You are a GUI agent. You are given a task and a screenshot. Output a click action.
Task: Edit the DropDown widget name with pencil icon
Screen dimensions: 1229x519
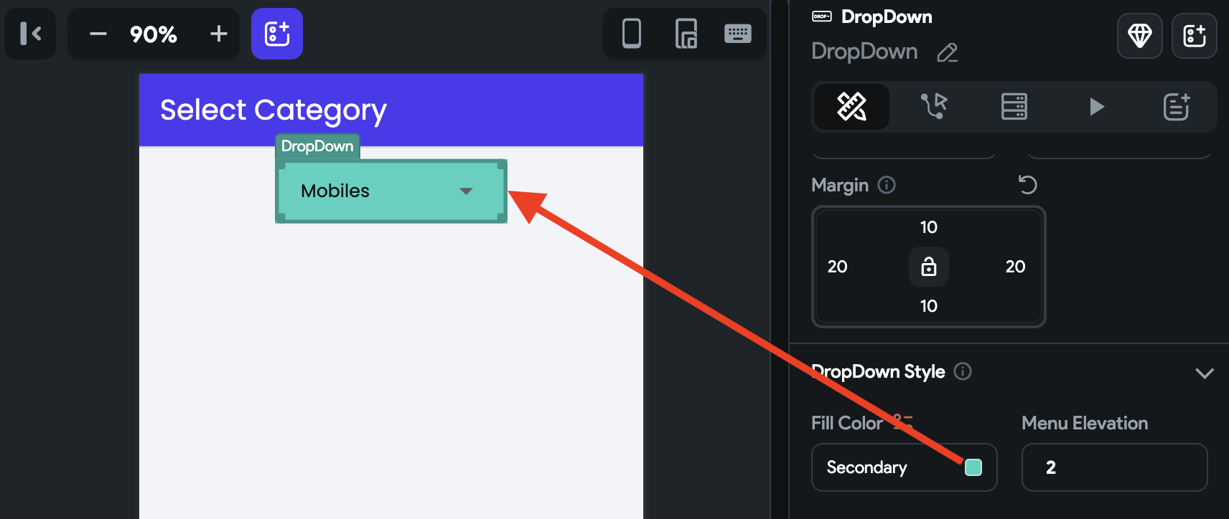[x=948, y=52]
